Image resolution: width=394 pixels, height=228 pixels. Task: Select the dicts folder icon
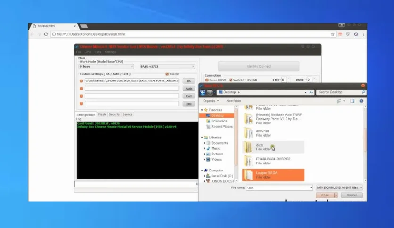coord(248,147)
